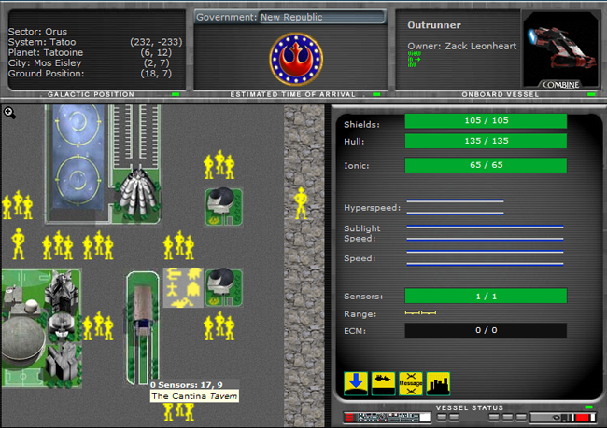
Task: Click the 'Planet: Tatooine' text
Action: click(46, 52)
